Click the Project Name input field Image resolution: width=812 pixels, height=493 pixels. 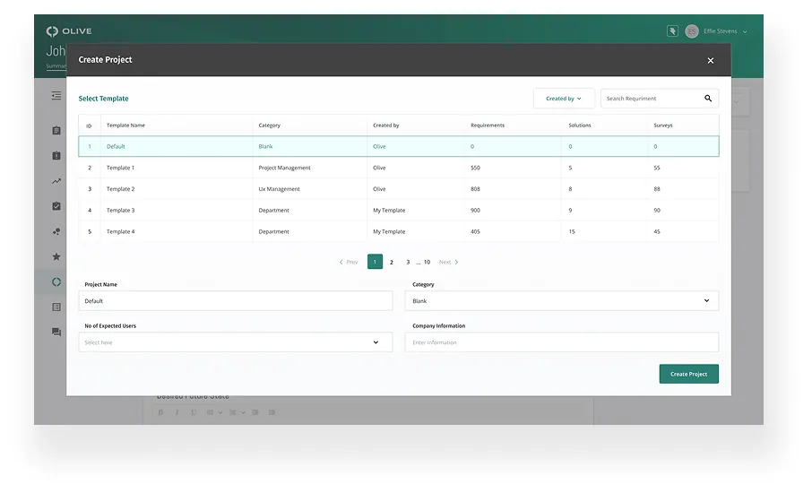click(236, 301)
